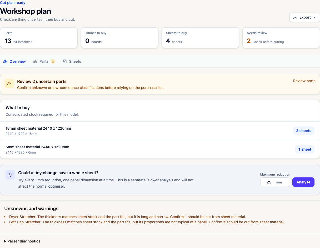Click the Analyse button
This screenshot has height=248, width=320.
click(303, 182)
